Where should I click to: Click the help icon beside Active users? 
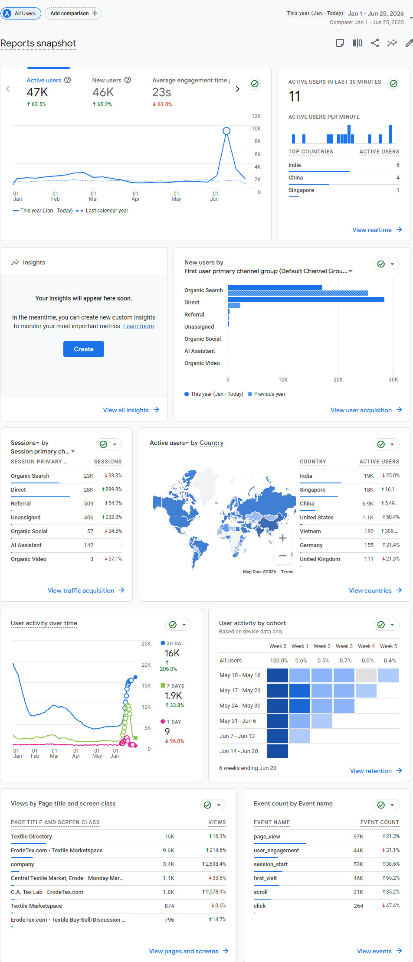[x=68, y=80]
